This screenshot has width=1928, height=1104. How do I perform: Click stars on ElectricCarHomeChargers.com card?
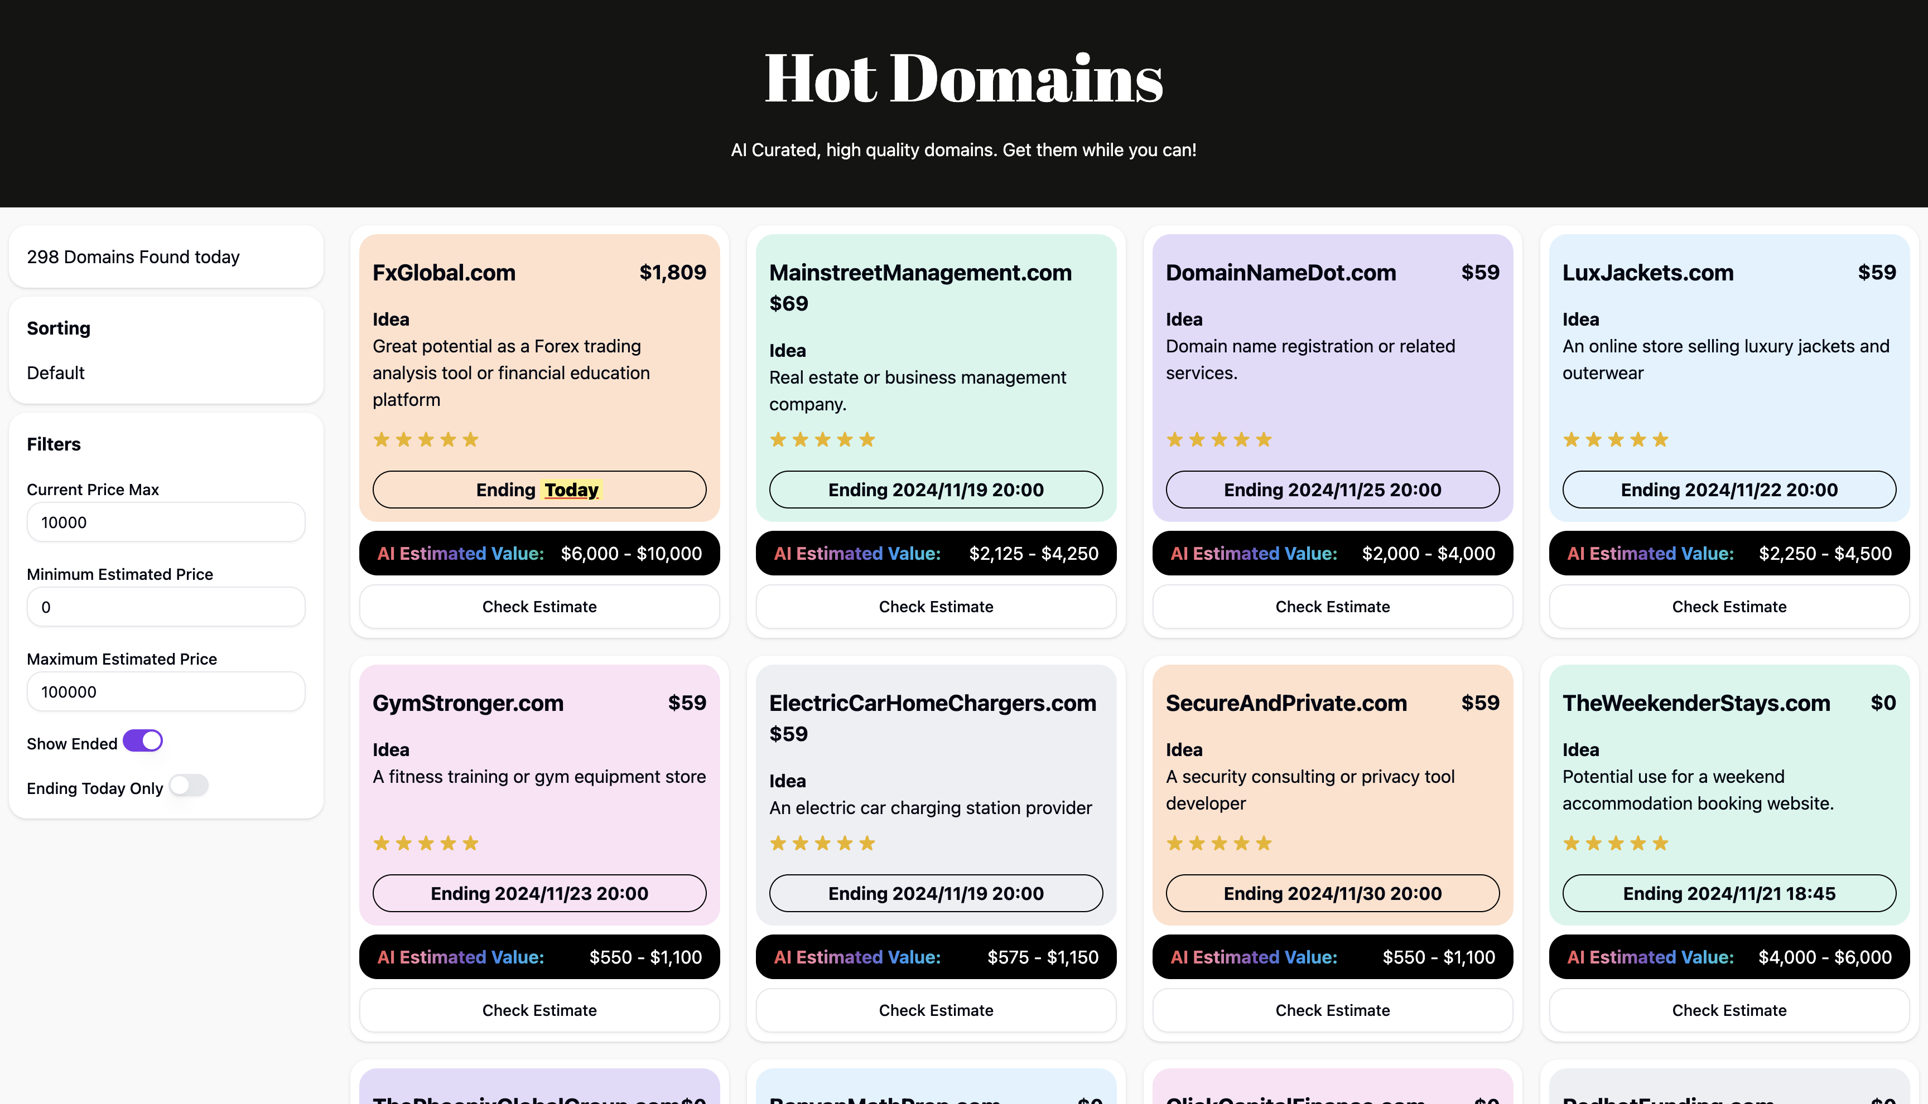click(822, 843)
